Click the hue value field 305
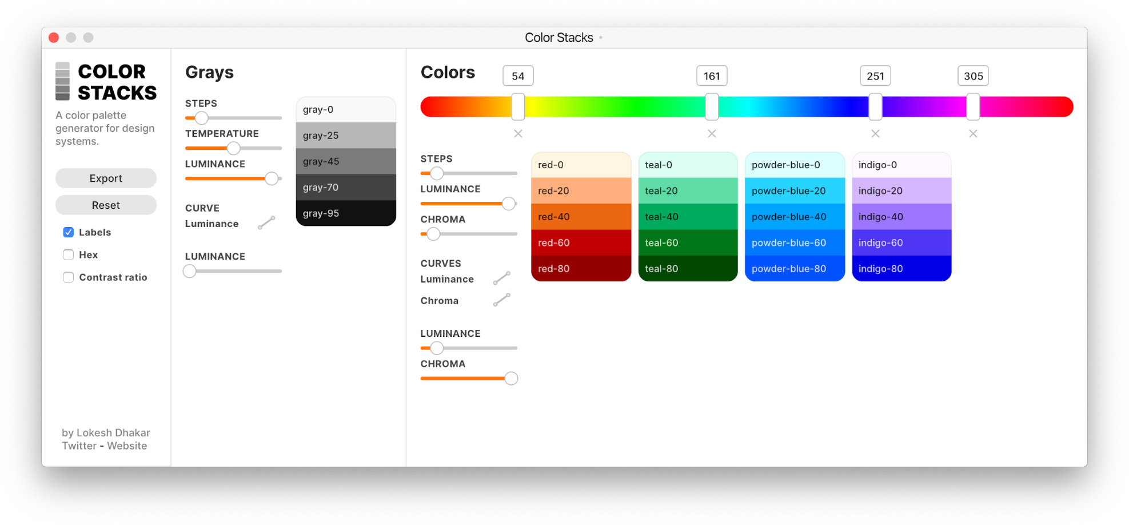This screenshot has height=525, width=1129. coord(973,76)
